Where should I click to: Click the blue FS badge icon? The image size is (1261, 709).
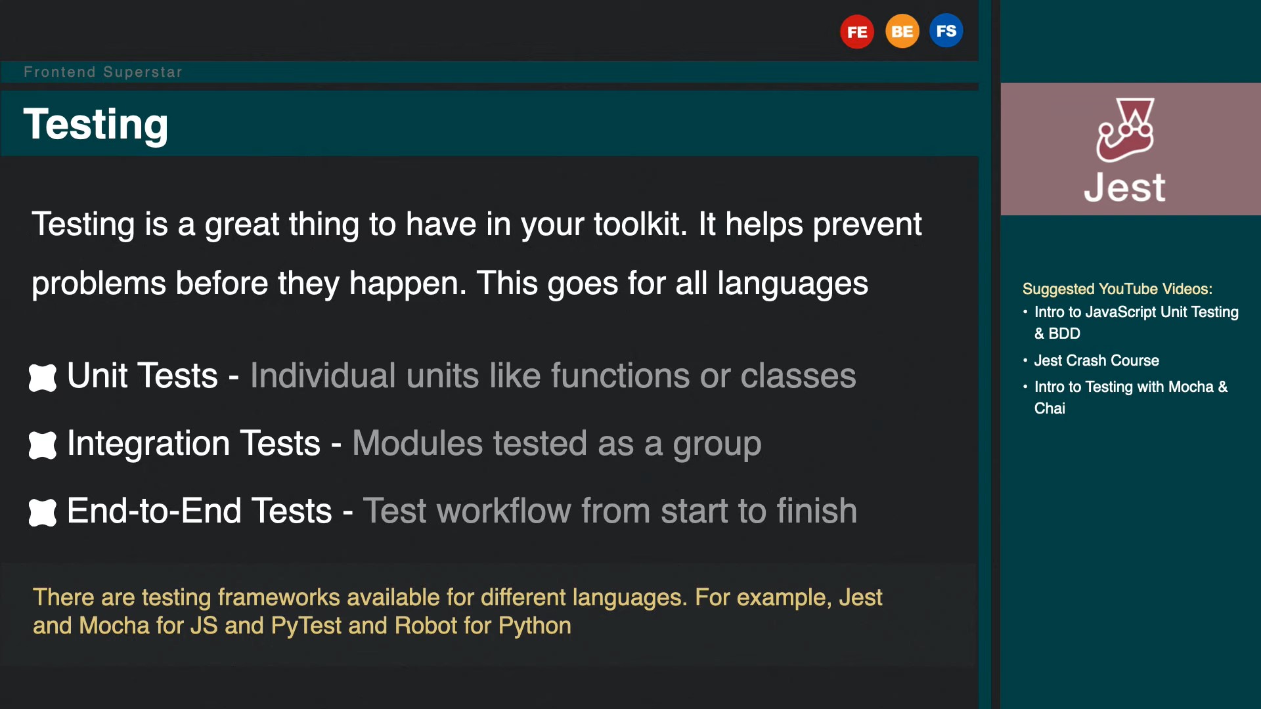[946, 31]
